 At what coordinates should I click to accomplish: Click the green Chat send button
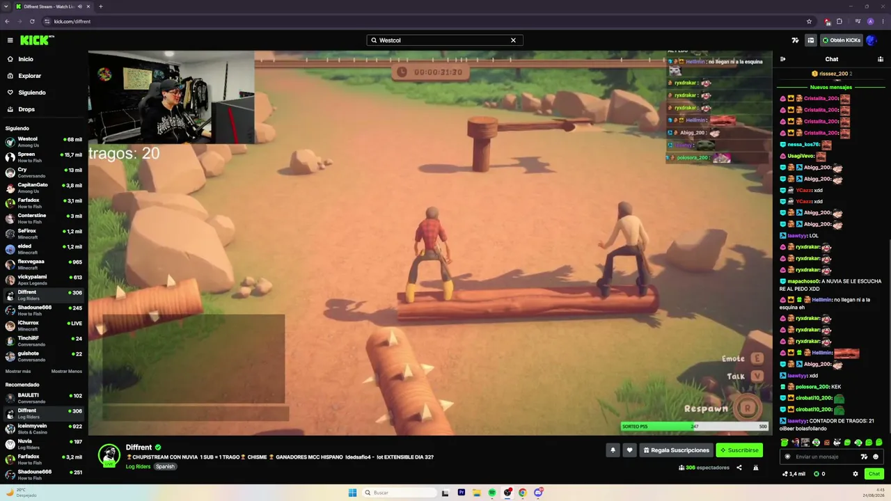pos(874,474)
